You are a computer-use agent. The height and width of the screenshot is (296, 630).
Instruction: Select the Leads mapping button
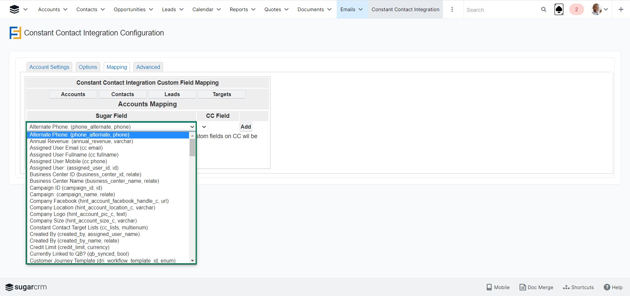pyautogui.click(x=172, y=94)
